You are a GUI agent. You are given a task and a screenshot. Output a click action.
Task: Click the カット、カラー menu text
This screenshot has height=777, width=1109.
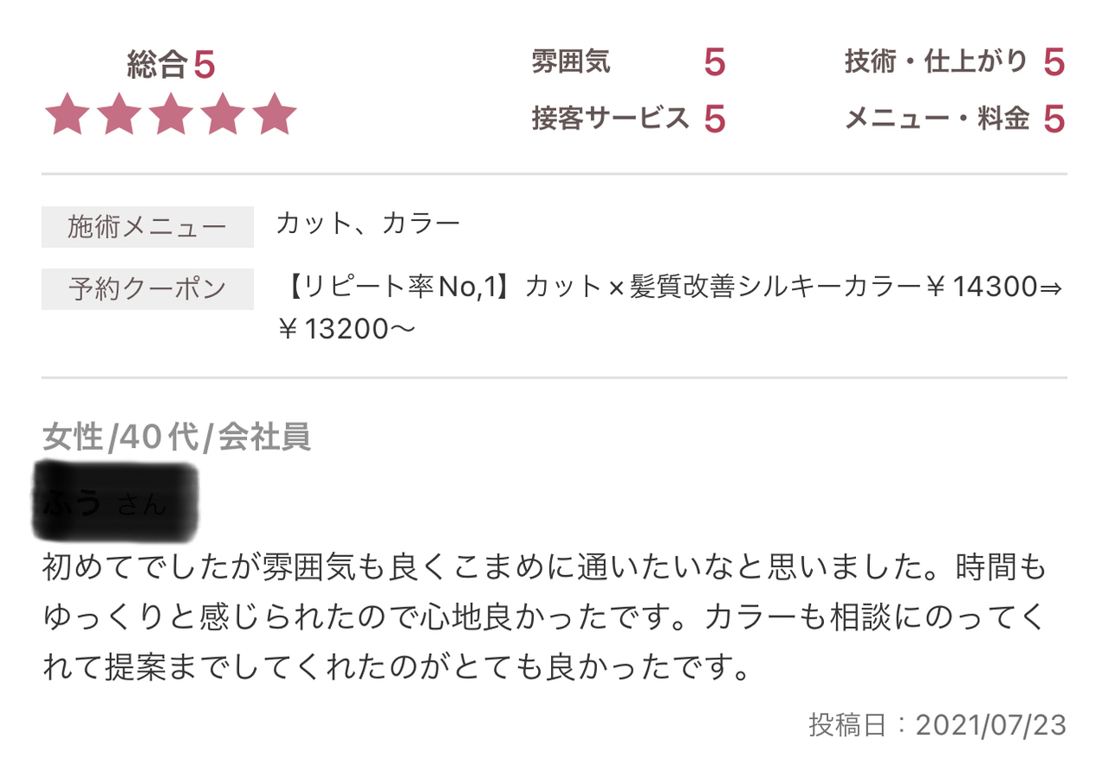pyautogui.click(x=368, y=224)
